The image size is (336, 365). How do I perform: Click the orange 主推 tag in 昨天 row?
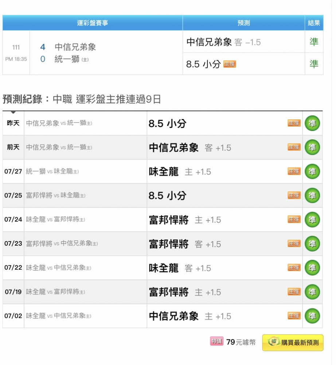click(294, 123)
